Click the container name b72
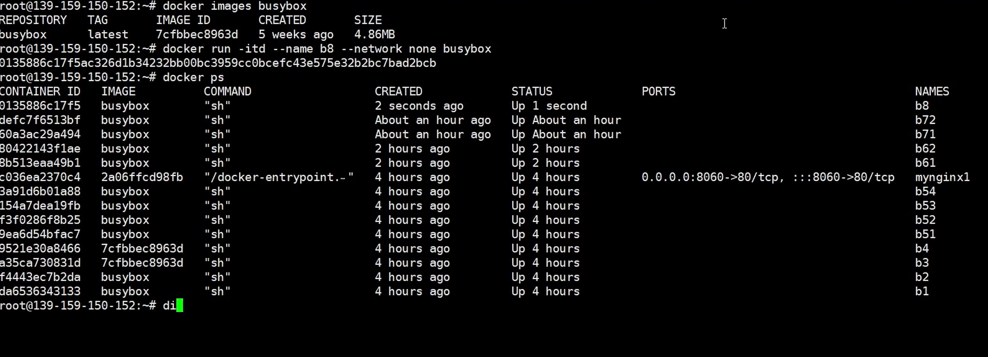Viewport: 988px width, 357px height. pyautogui.click(x=925, y=120)
